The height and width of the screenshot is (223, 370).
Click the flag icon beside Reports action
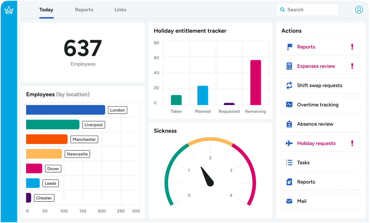(289, 47)
